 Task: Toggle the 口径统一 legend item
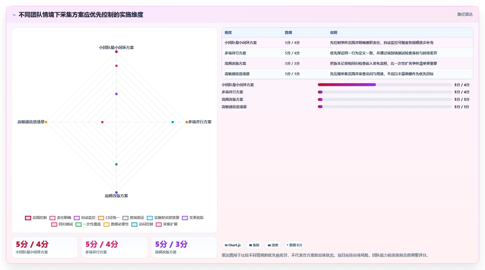[x=109, y=218]
